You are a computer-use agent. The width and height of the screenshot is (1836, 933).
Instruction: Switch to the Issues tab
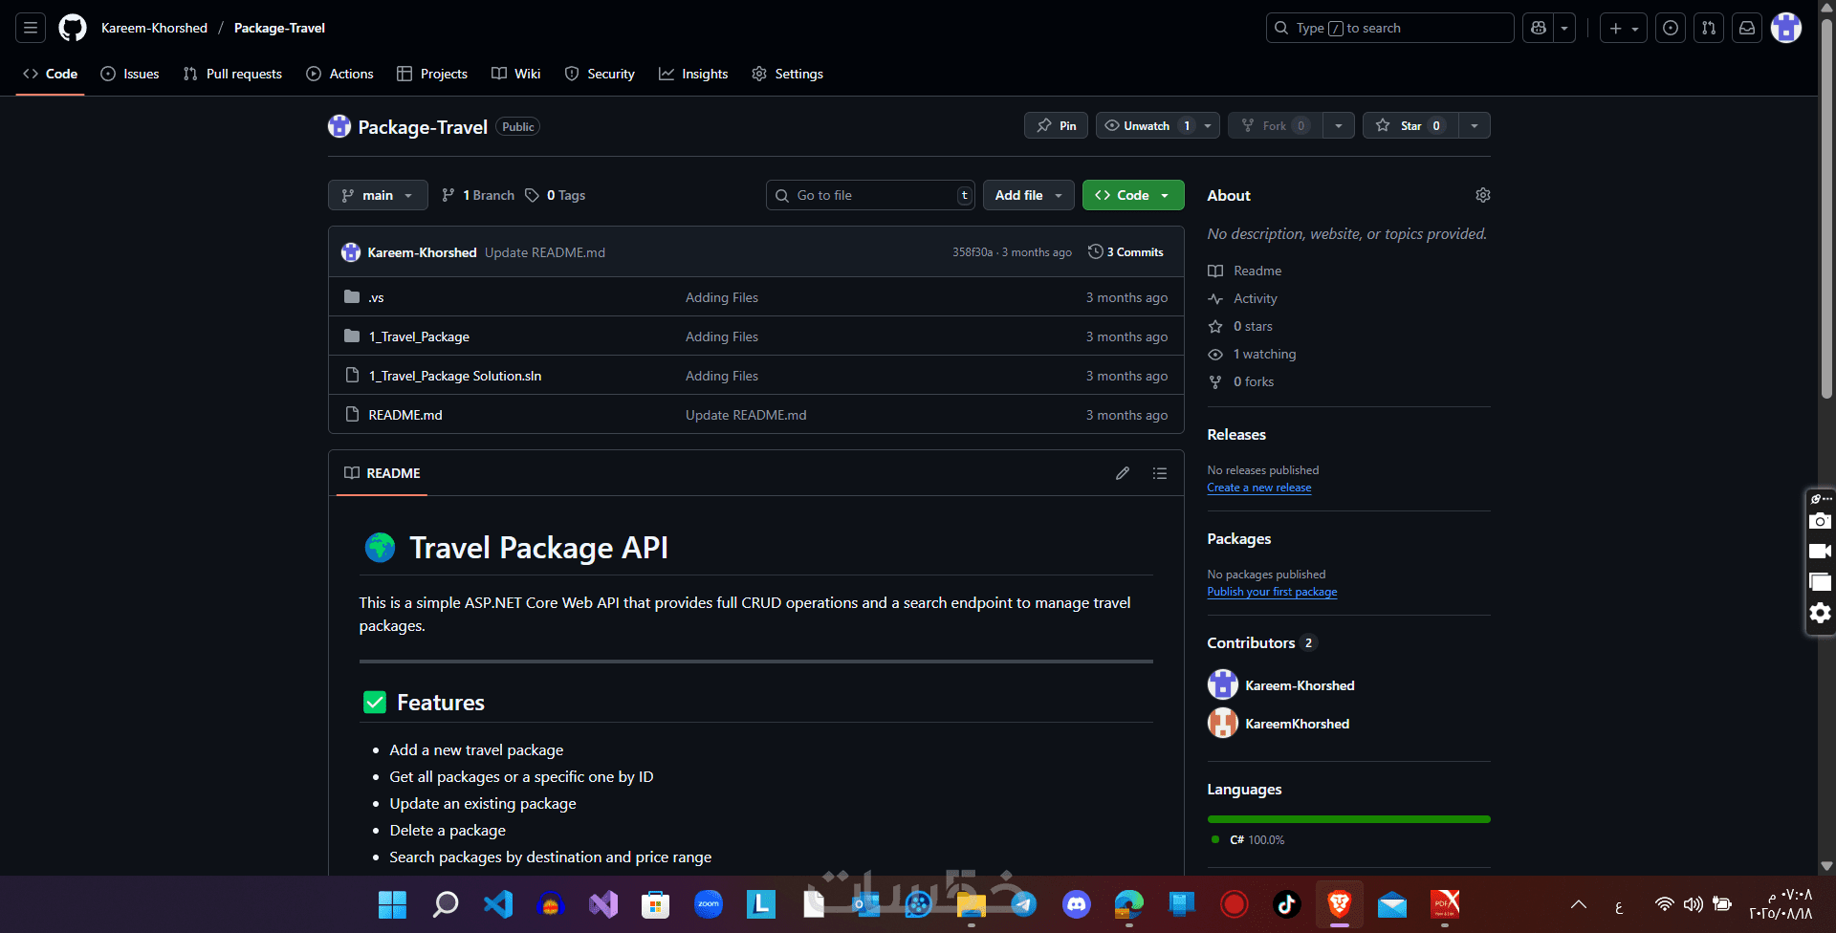point(130,74)
